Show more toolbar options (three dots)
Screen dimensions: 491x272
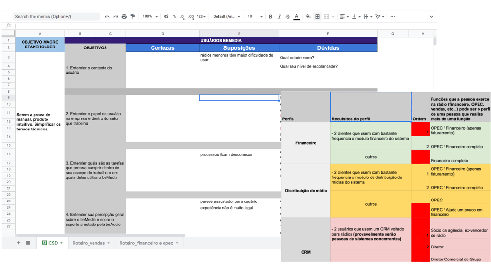pos(393,17)
